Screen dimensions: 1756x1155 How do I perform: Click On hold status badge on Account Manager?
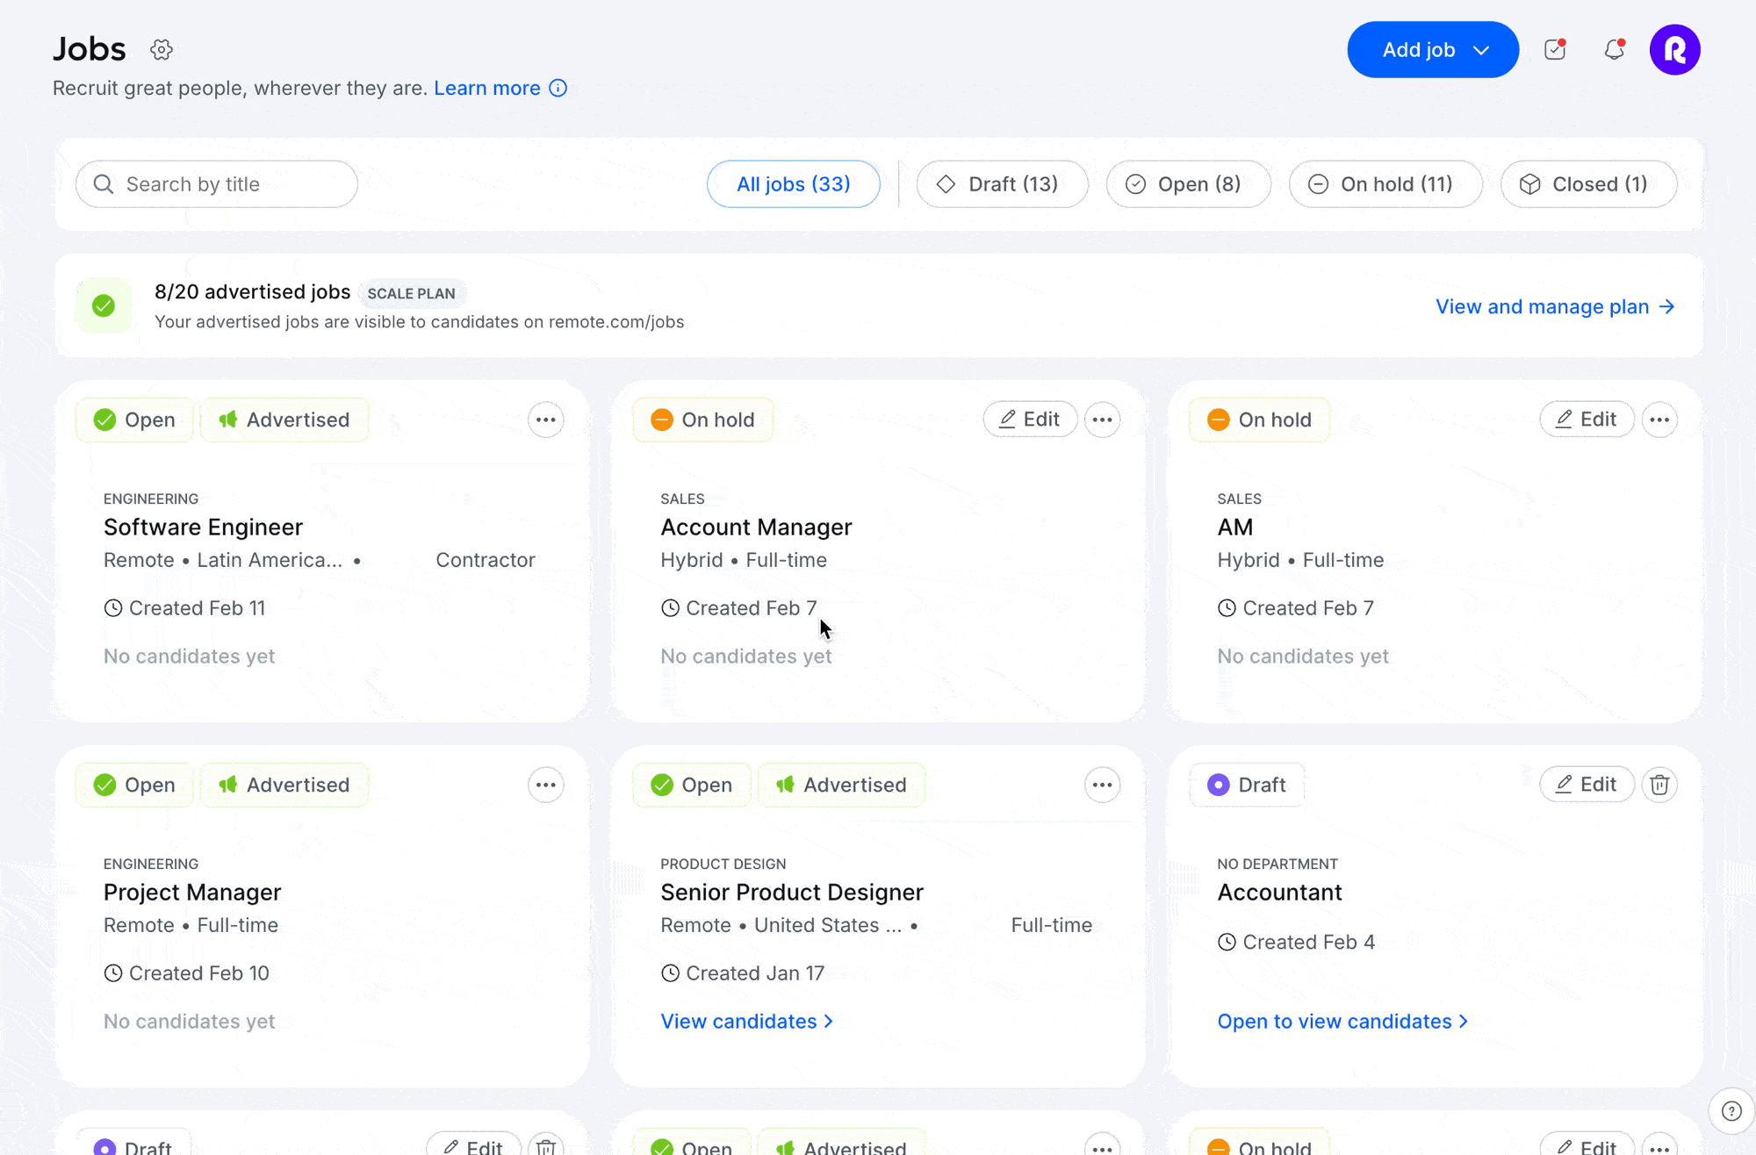coord(702,420)
